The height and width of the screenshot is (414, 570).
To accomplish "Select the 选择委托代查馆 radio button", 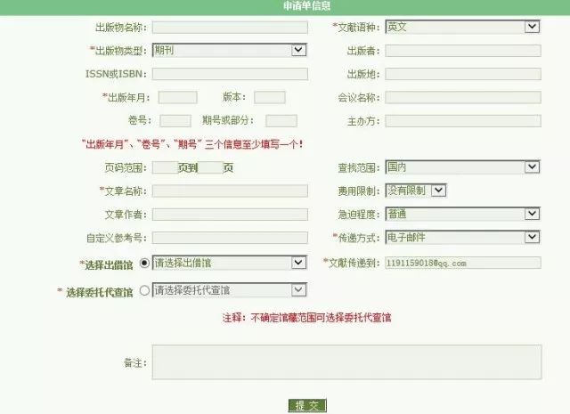I will tap(144, 290).
